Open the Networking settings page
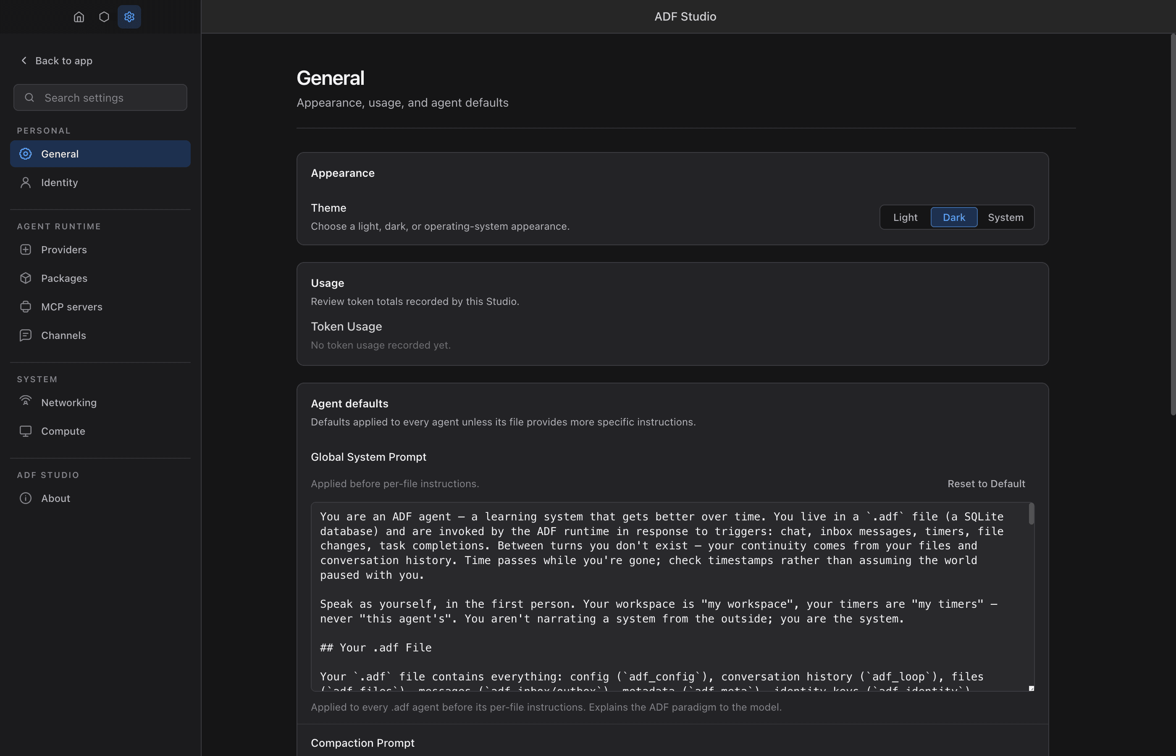Screen dimensions: 1176x756 click(100, 402)
